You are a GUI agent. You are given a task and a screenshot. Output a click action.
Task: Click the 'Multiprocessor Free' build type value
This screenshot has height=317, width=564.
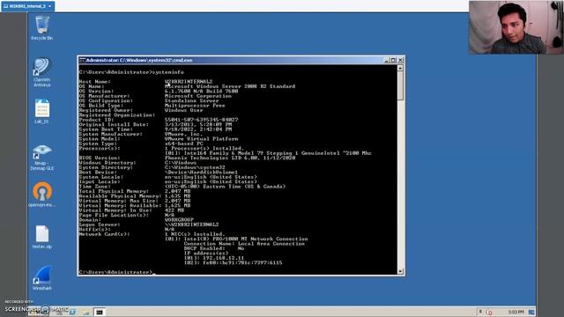coord(195,106)
